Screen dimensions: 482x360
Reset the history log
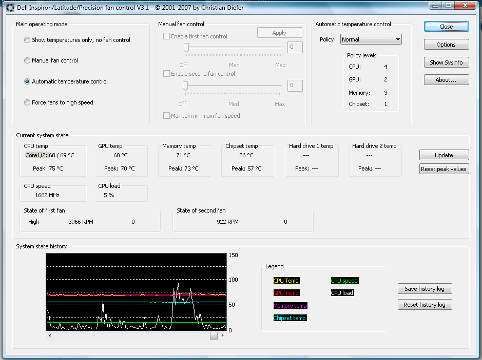pos(425,304)
